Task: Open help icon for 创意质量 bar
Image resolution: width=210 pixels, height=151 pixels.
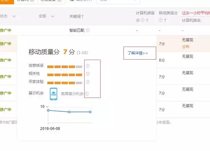Action: [x=88, y=66]
